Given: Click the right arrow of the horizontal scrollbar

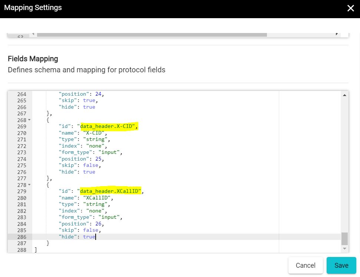Looking at the screenshot, I should tap(337, 34).
